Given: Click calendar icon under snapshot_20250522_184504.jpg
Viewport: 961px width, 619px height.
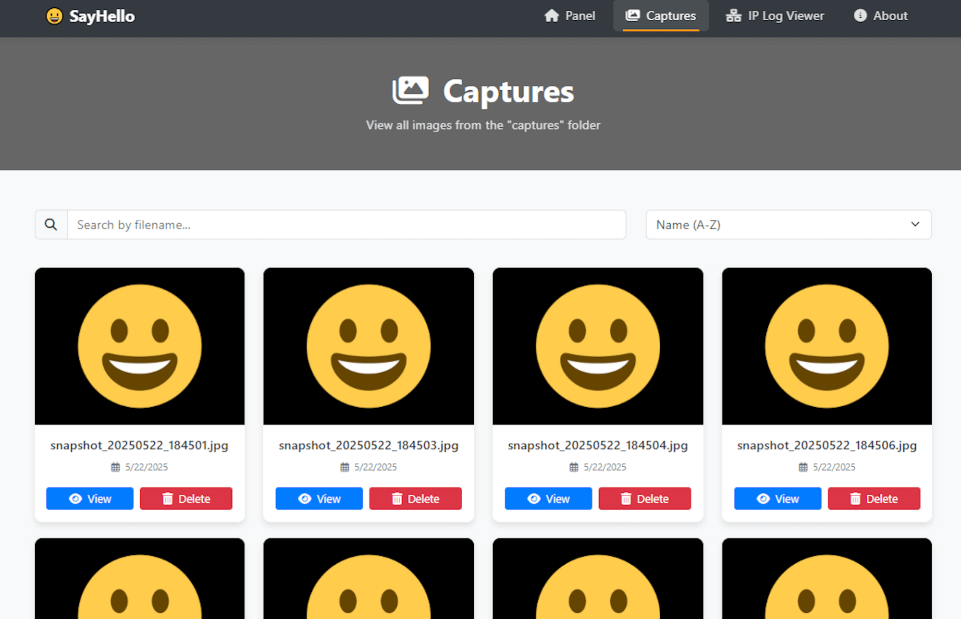Looking at the screenshot, I should [x=574, y=467].
